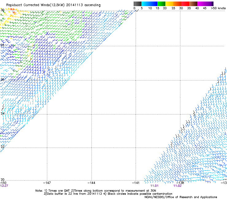Click the '>50 knots' legend label
This screenshot has width=227, height=199.
tap(218, 8)
